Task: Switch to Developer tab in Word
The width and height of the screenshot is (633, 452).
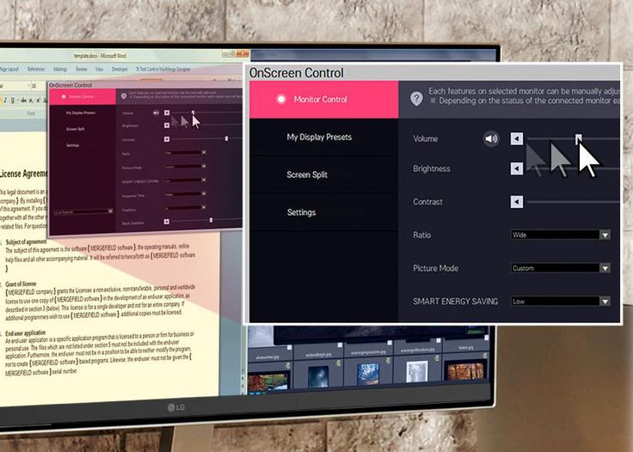Action: click(120, 70)
